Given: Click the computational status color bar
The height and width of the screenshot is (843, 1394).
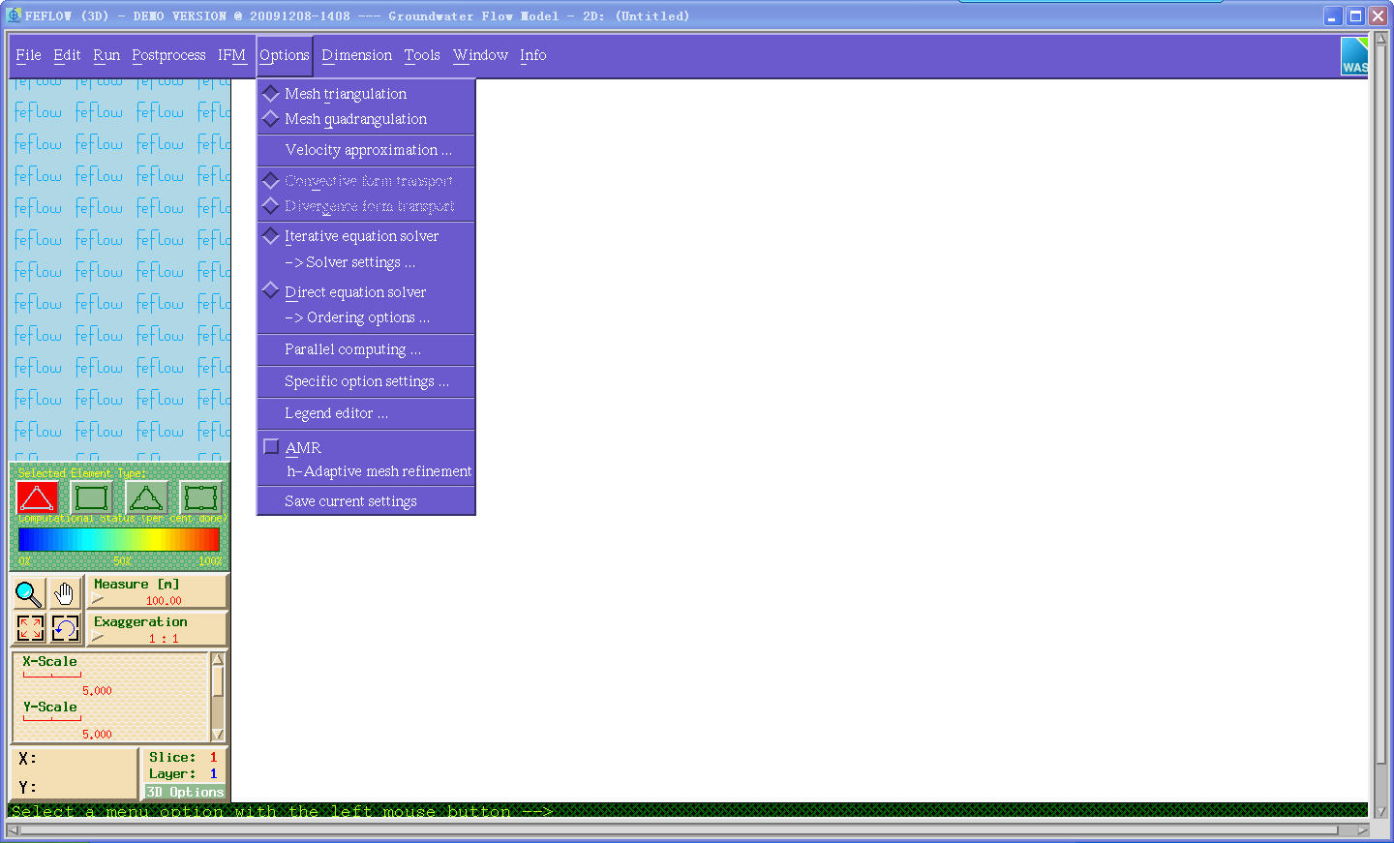Looking at the screenshot, I should 119,539.
